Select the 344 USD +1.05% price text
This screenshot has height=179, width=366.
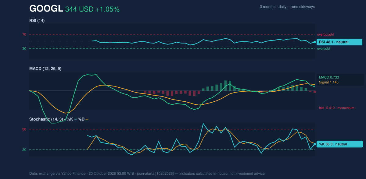tap(92, 9)
